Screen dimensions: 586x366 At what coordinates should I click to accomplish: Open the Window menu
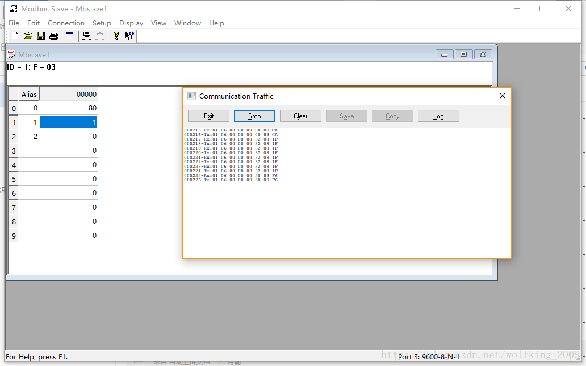(x=187, y=23)
